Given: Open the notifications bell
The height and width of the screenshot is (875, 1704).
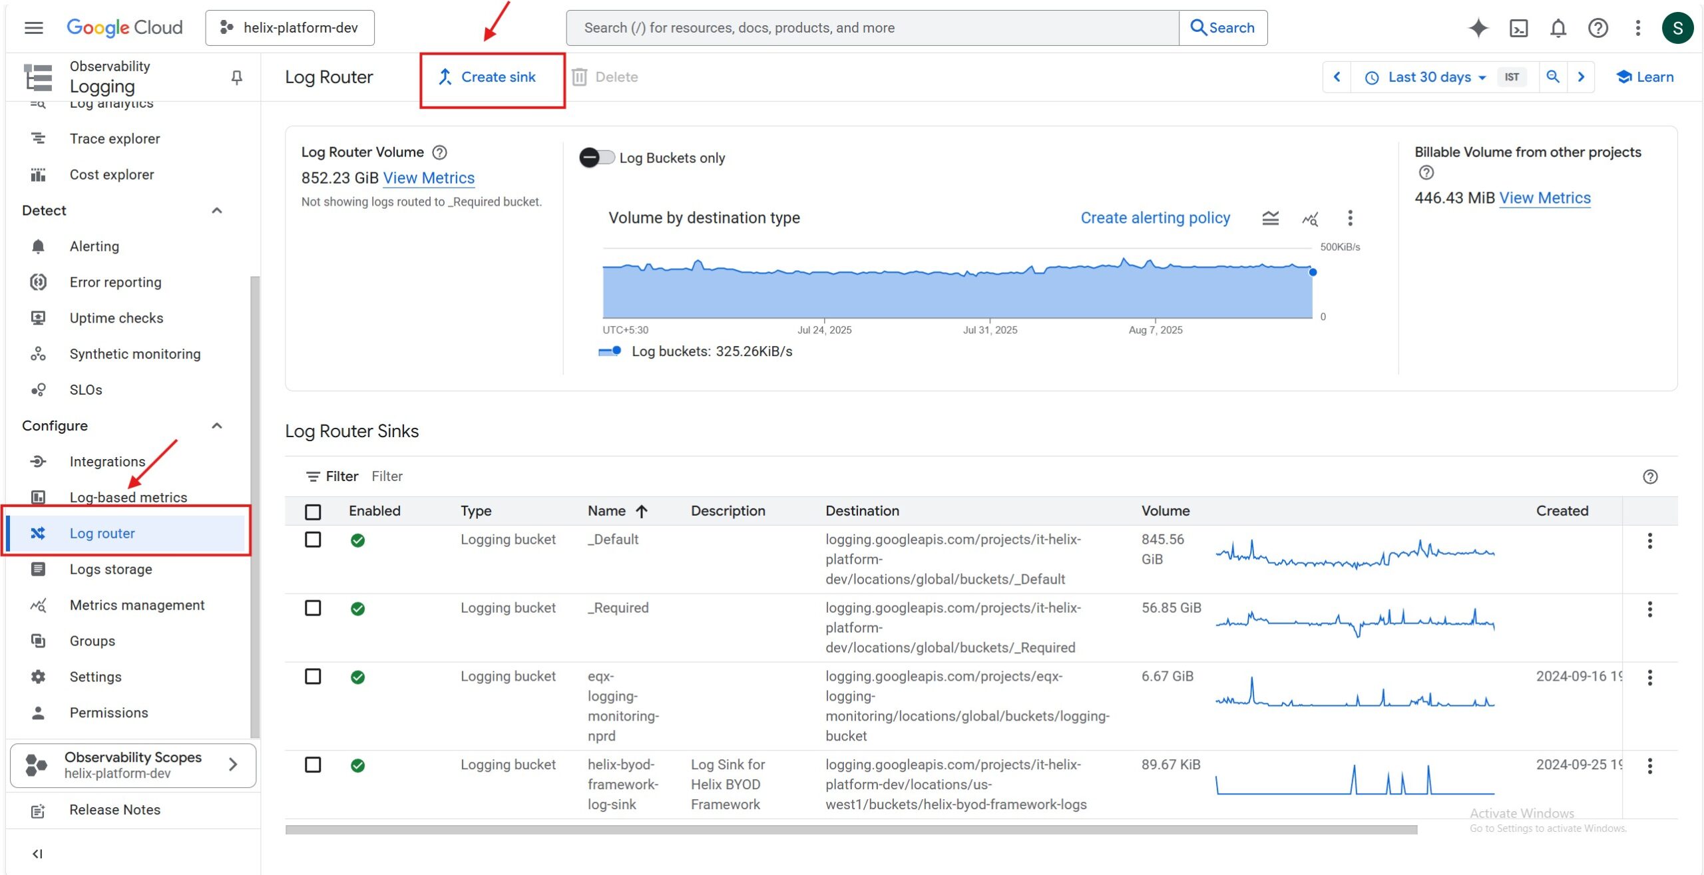Looking at the screenshot, I should pyautogui.click(x=1558, y=28).
